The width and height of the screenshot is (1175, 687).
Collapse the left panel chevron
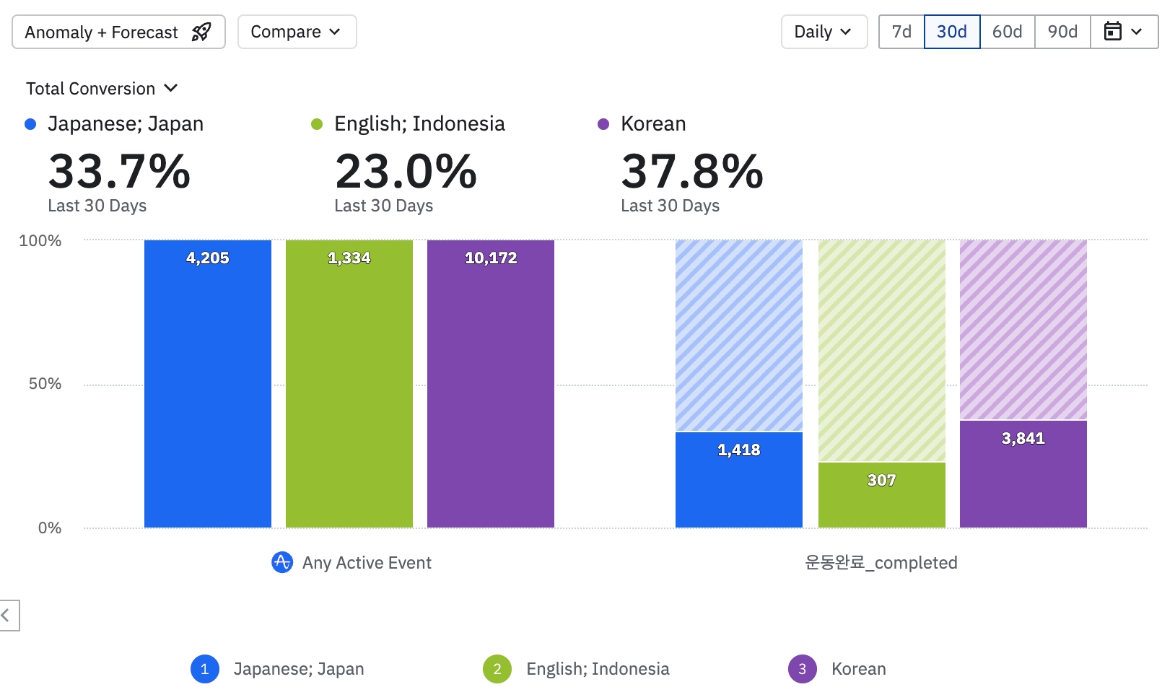click(6, 616)
